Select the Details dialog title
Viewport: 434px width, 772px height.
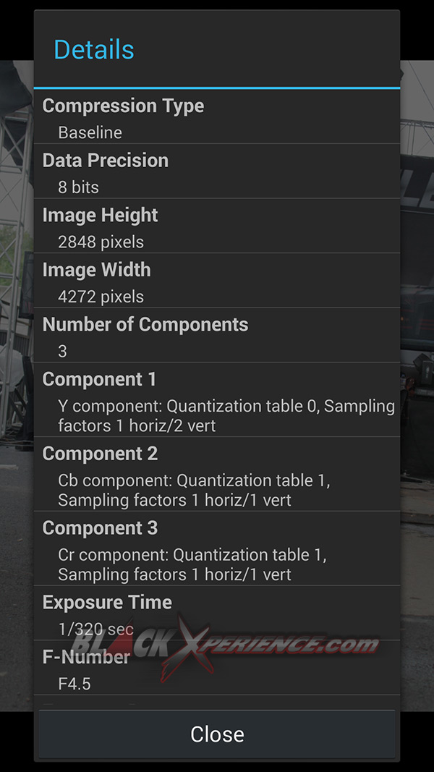coord(94,49)
